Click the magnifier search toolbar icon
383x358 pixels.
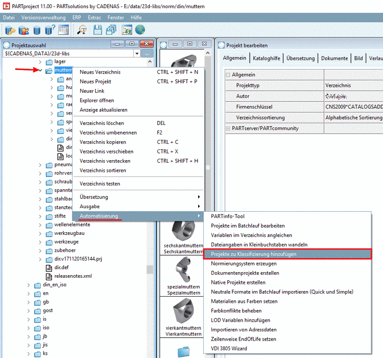point(82,30)
